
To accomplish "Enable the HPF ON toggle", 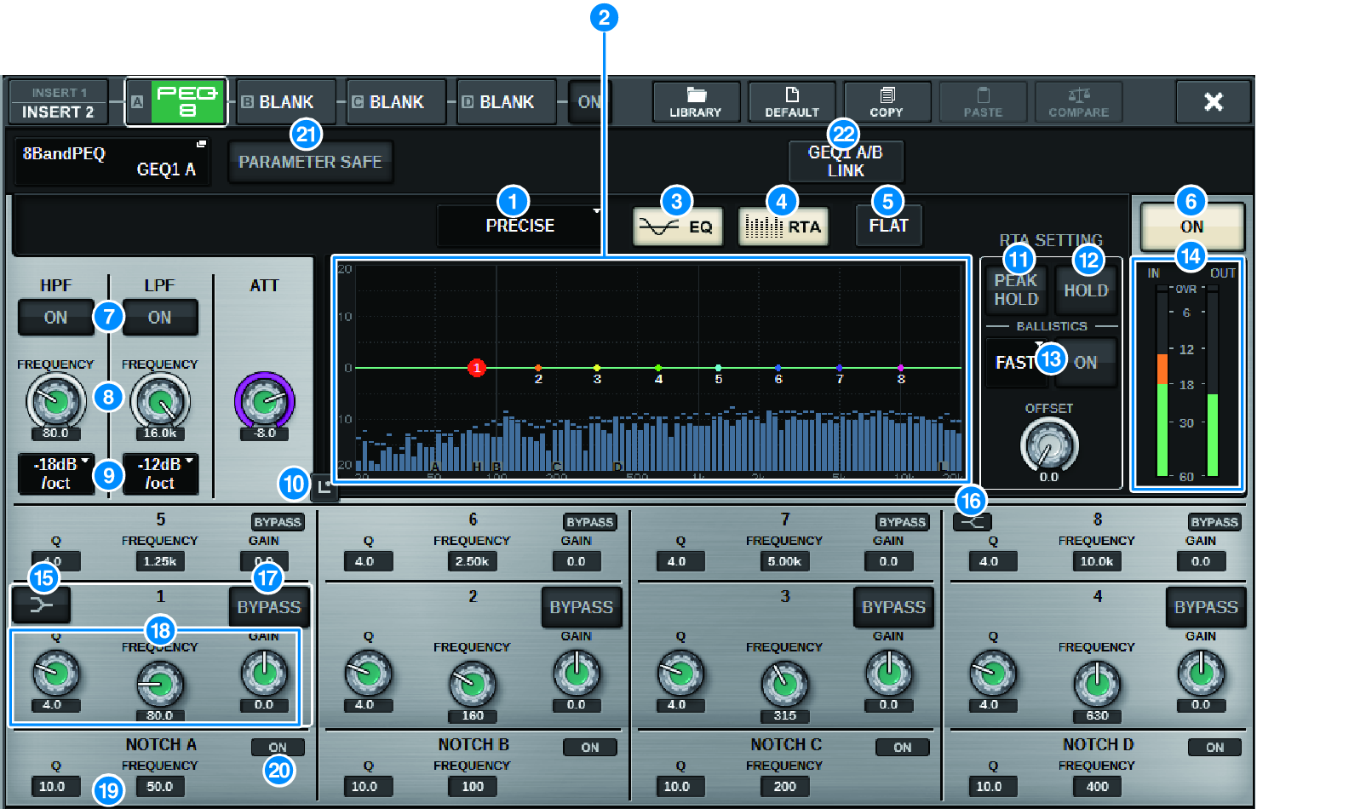I will pos(55,317).
